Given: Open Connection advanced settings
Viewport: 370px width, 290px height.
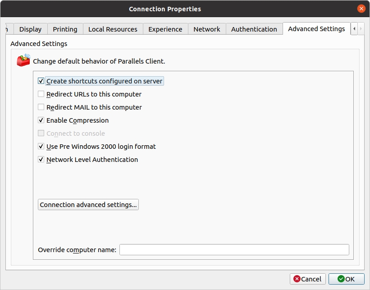Looking at the screenshot, I should tap(88, 205).
